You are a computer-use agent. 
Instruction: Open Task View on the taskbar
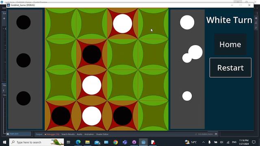pos(68,142)
